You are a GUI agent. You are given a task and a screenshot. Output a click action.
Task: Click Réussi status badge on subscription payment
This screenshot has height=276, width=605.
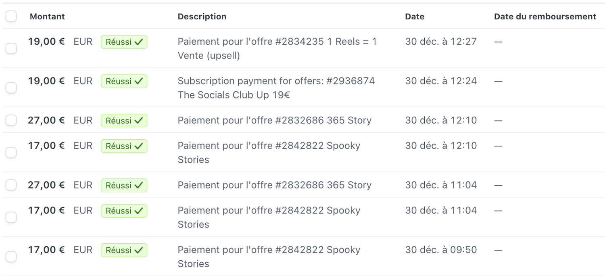124,81
